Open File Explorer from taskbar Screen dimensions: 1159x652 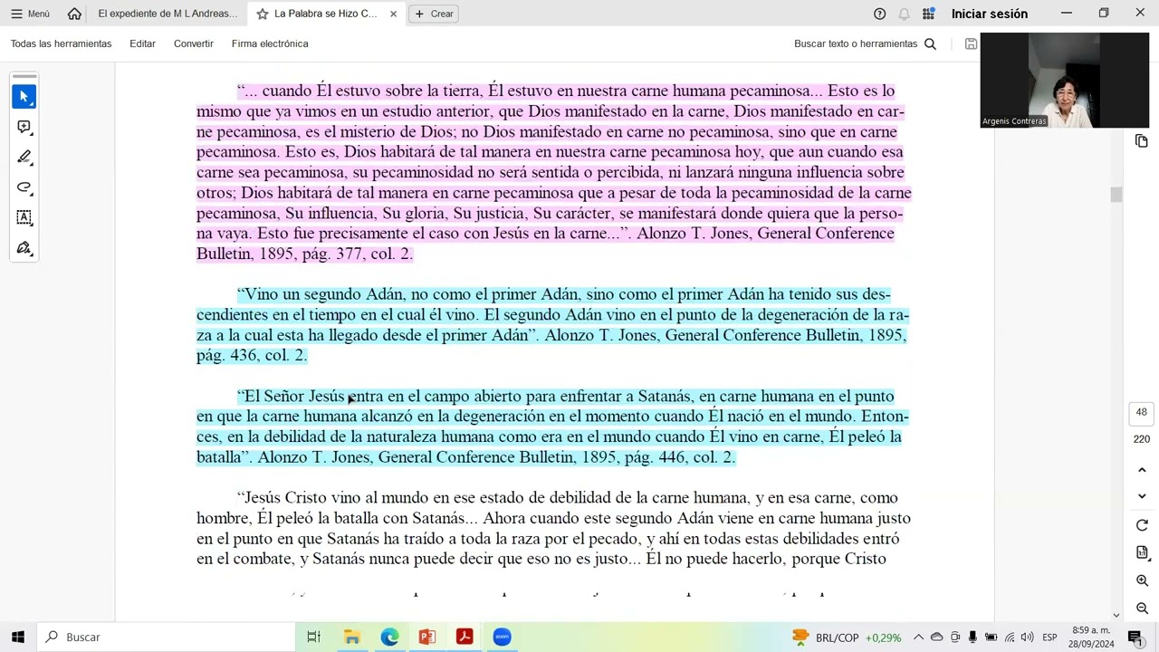(x=351, y=637)
